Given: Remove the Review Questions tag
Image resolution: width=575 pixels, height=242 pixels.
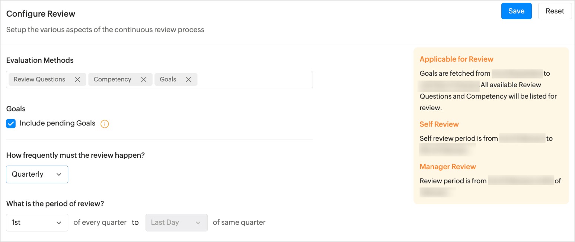Looking at the screenshot, I should click(77, 79).
